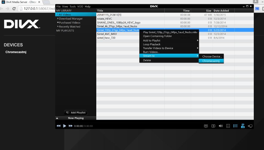Click Chrome address bar with 127.0.0.1

(37, 9)
